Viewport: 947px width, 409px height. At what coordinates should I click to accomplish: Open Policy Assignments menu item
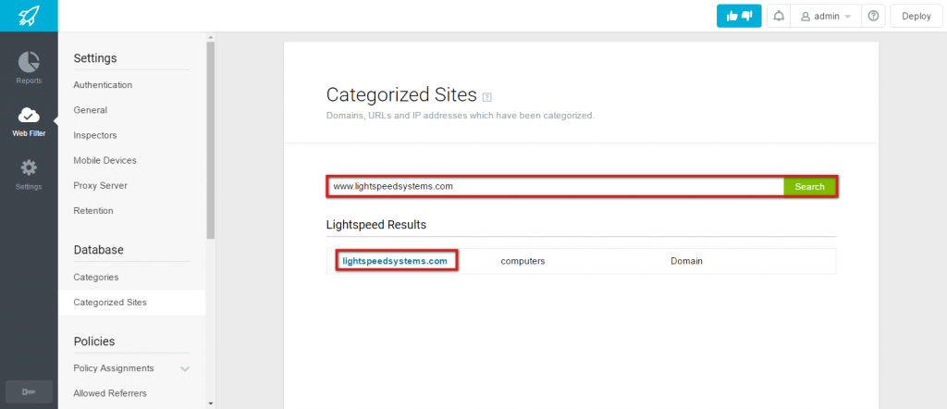click(114, 368)
